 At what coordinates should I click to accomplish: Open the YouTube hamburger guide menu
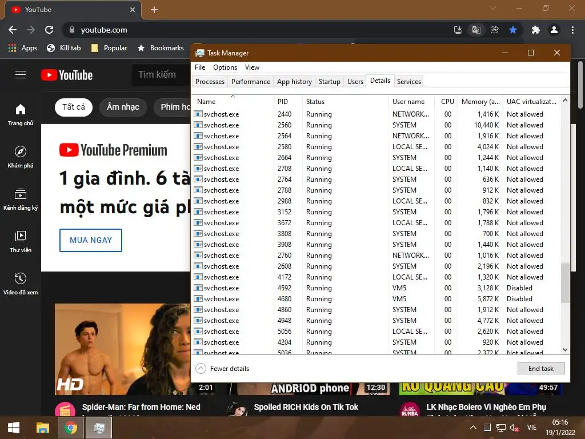21,75
